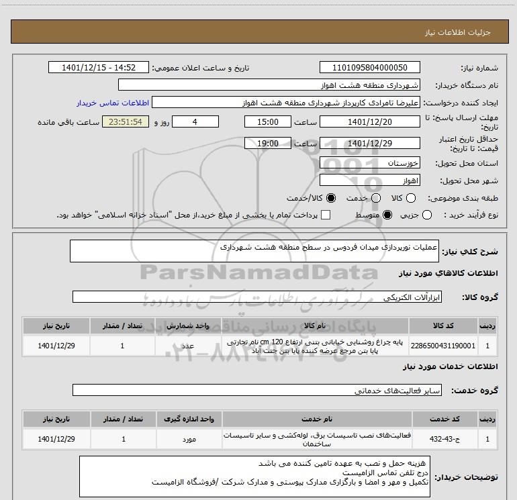This screenshot has height=500, width=517.
Task: Select the کالا/خدمت radio button
Action: tap(331, 198)
